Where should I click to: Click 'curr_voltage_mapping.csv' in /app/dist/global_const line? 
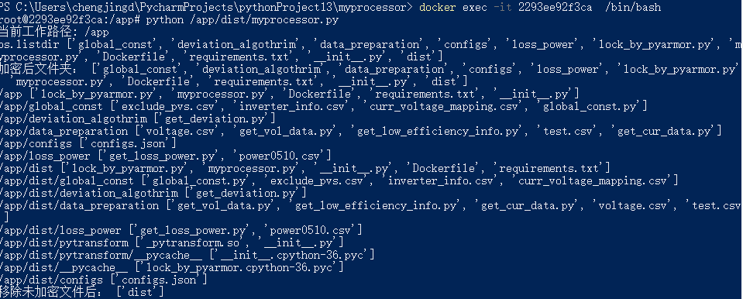coord(593,180)
